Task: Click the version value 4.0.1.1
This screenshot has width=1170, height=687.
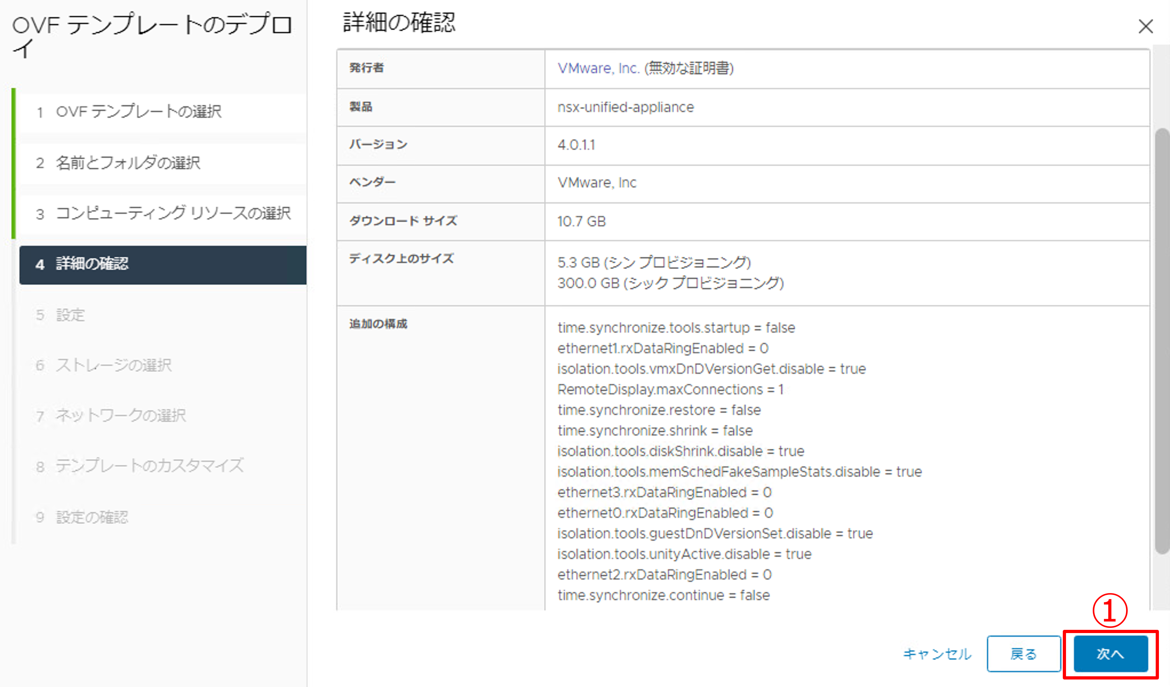Action: point(576,145)
